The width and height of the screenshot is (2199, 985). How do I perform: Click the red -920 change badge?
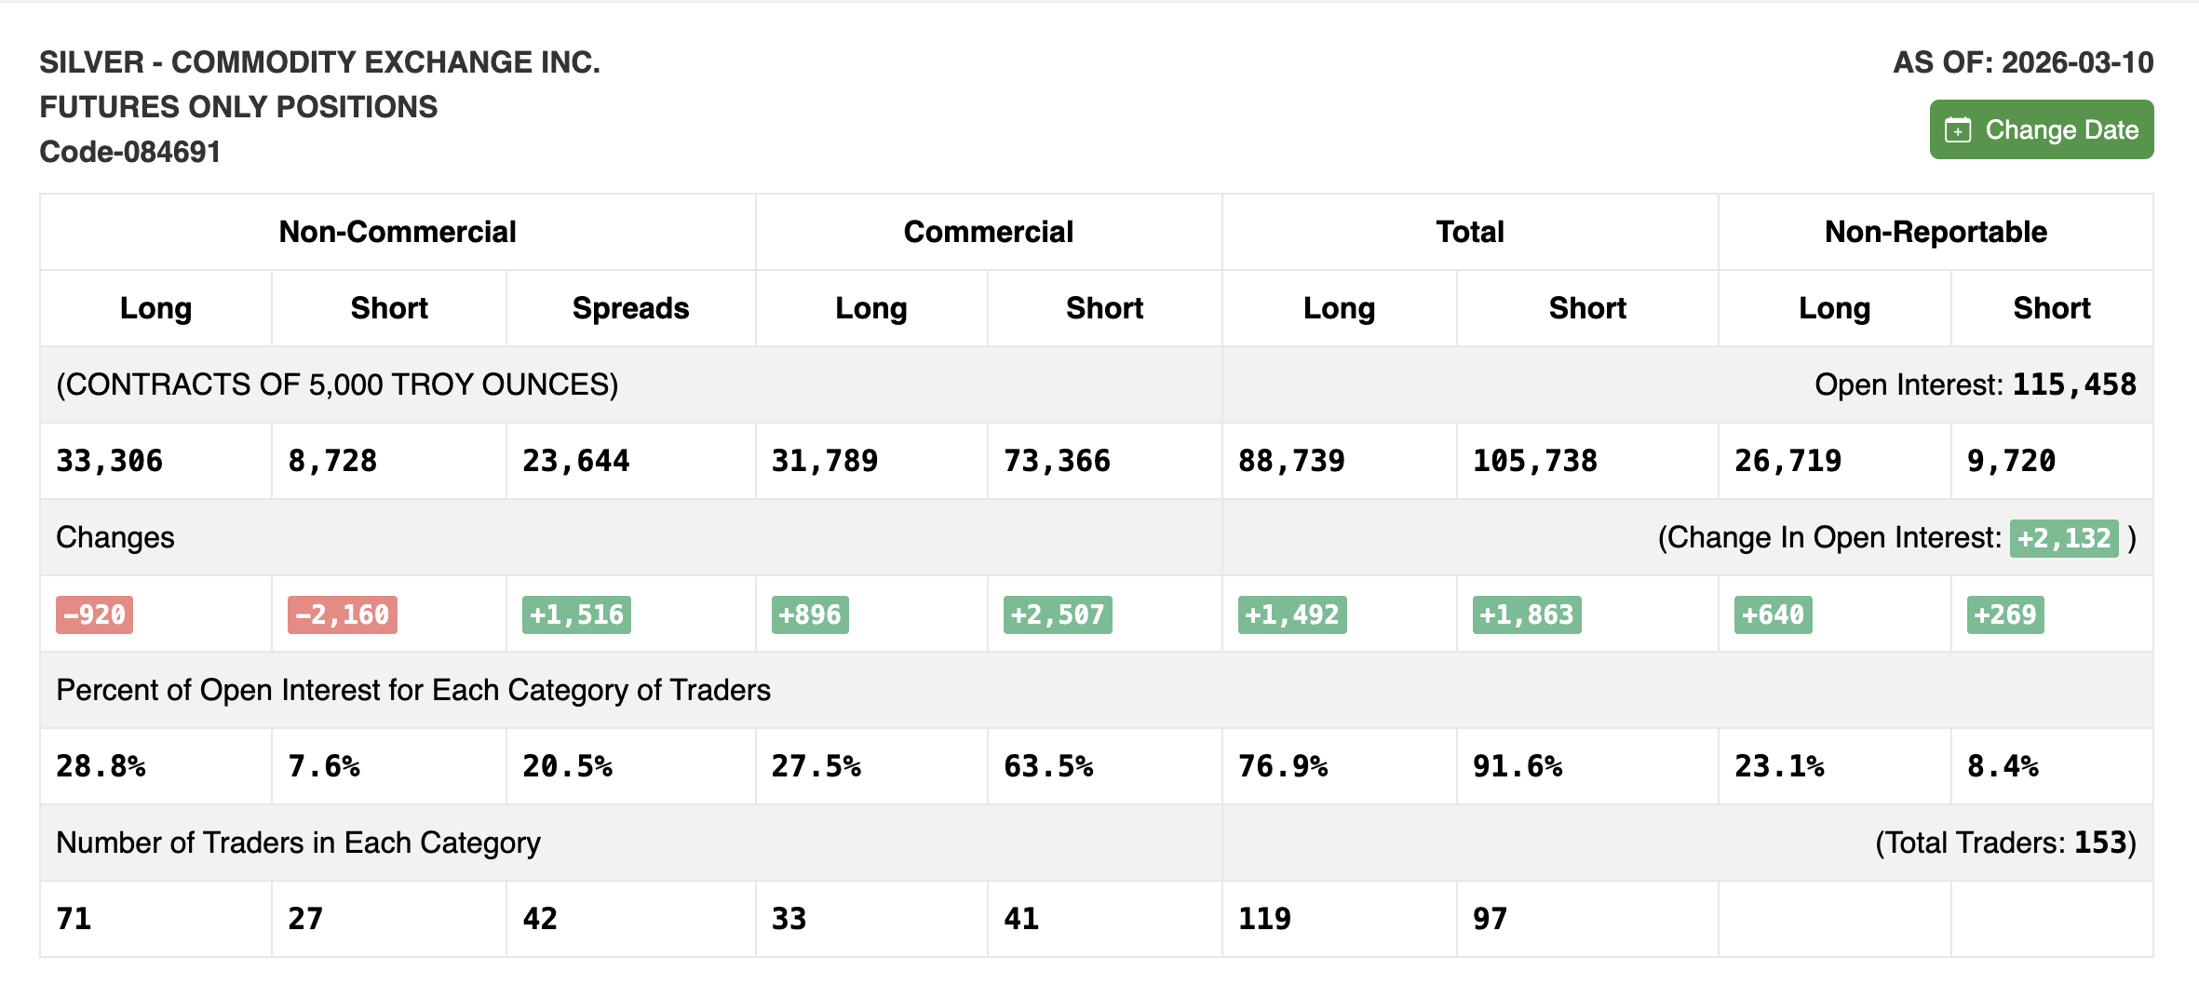(92, 614)
